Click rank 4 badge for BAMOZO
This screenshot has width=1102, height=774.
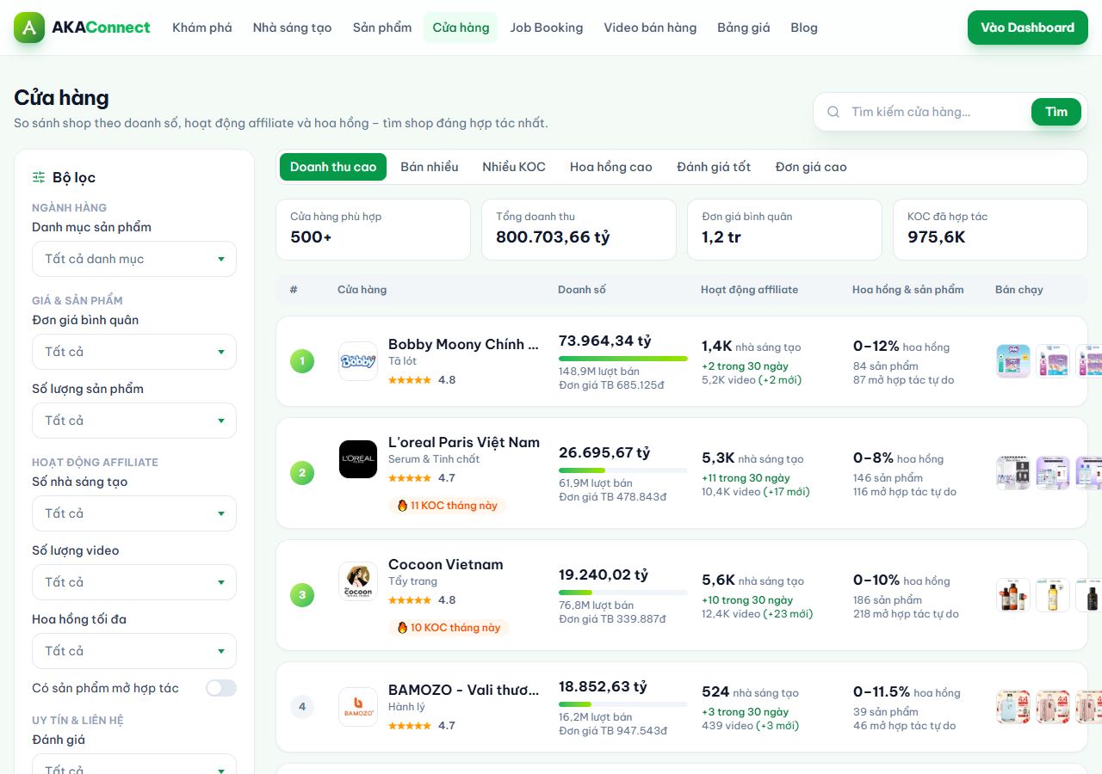coord(302,707)
